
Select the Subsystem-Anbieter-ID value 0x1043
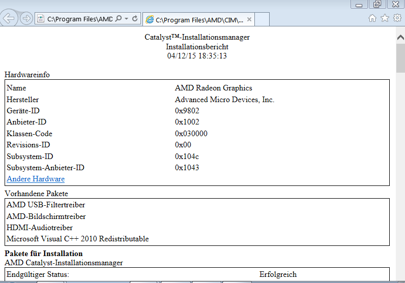coord(187,168)
